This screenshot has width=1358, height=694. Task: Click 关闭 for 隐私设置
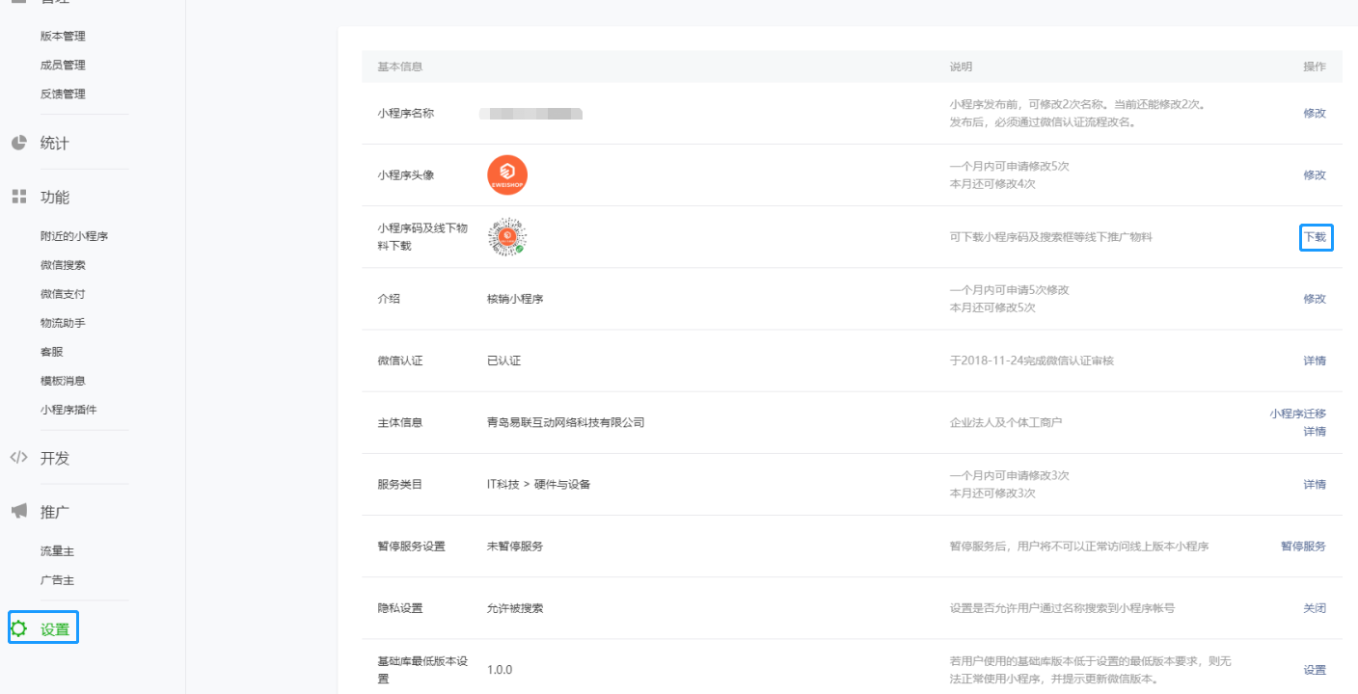coord(1315,608)
